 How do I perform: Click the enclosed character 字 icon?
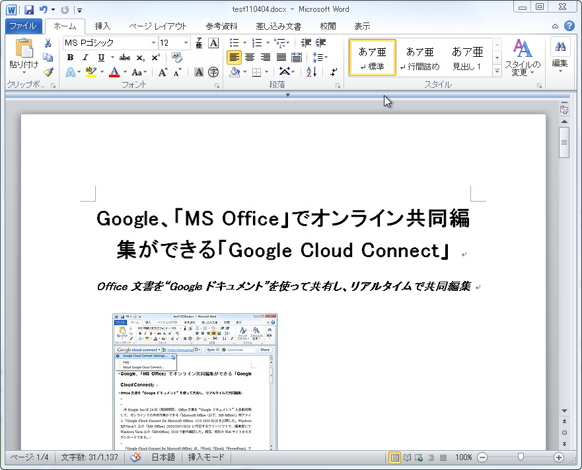(x=213, y=72)
